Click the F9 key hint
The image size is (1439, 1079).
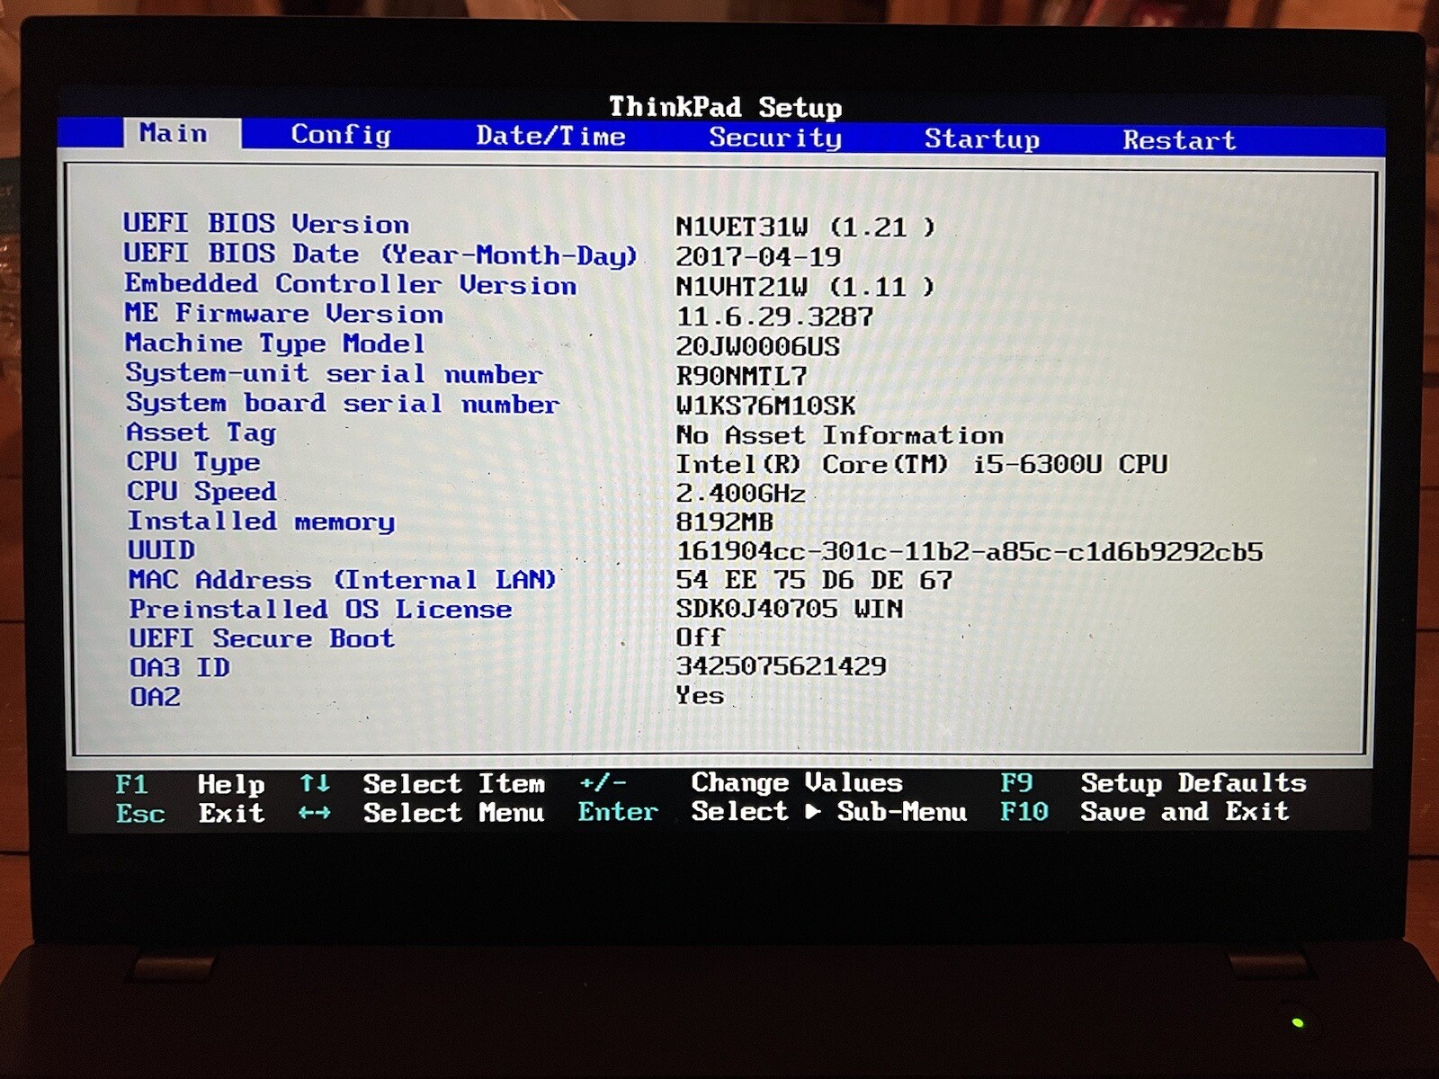1016,783
